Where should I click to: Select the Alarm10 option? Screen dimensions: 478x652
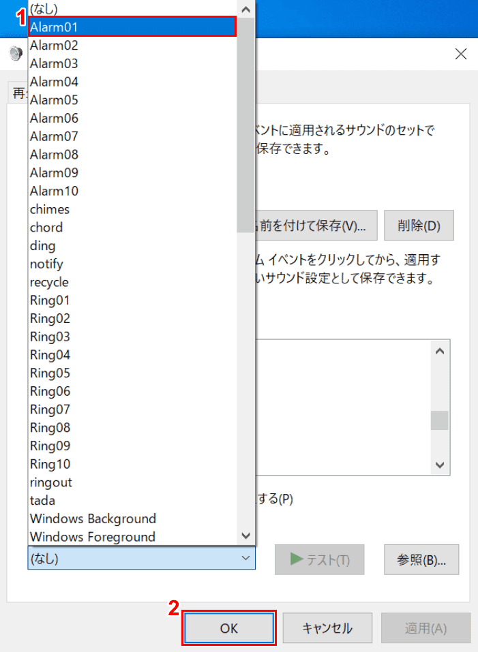click(x=133, y=191)
